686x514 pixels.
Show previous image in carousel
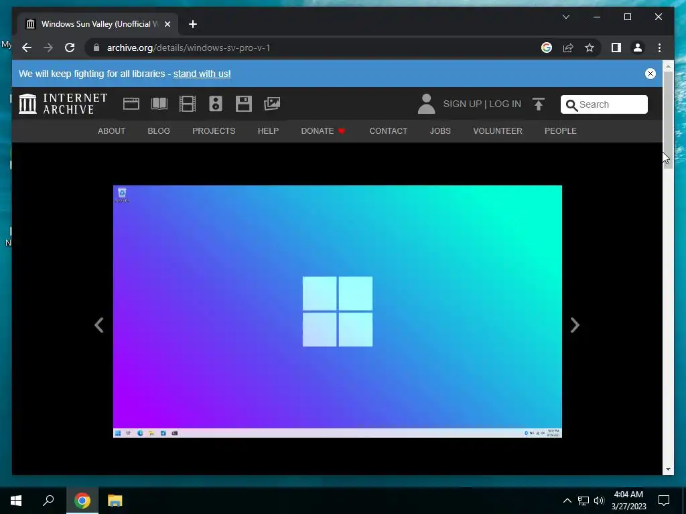pos(99,325)
